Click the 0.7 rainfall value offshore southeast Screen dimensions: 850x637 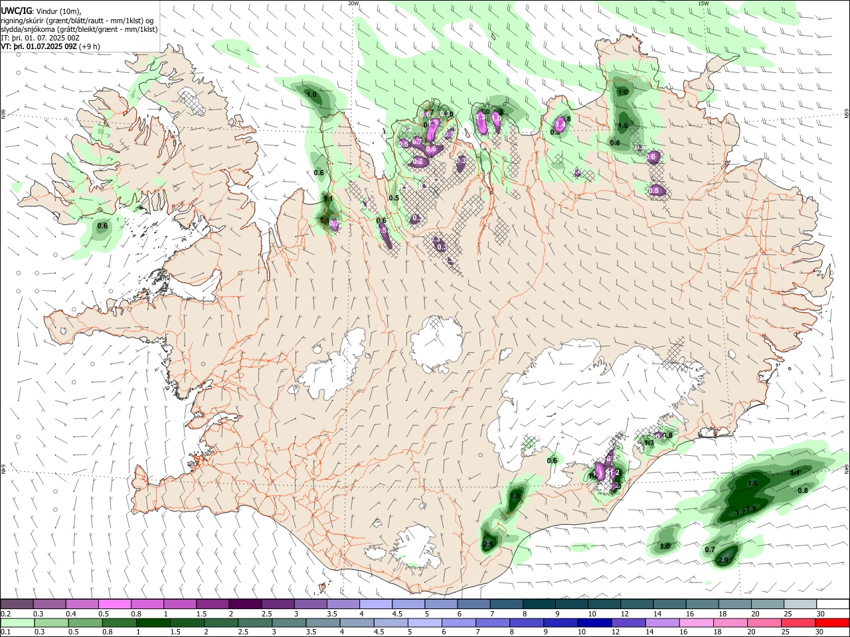[710, 549]
